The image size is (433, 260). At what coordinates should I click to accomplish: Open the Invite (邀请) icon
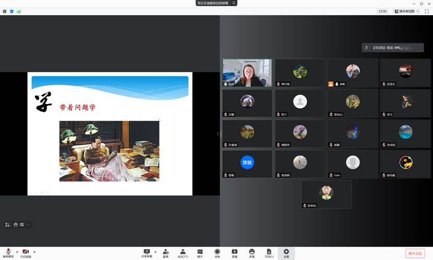click(x=166, y=252)
